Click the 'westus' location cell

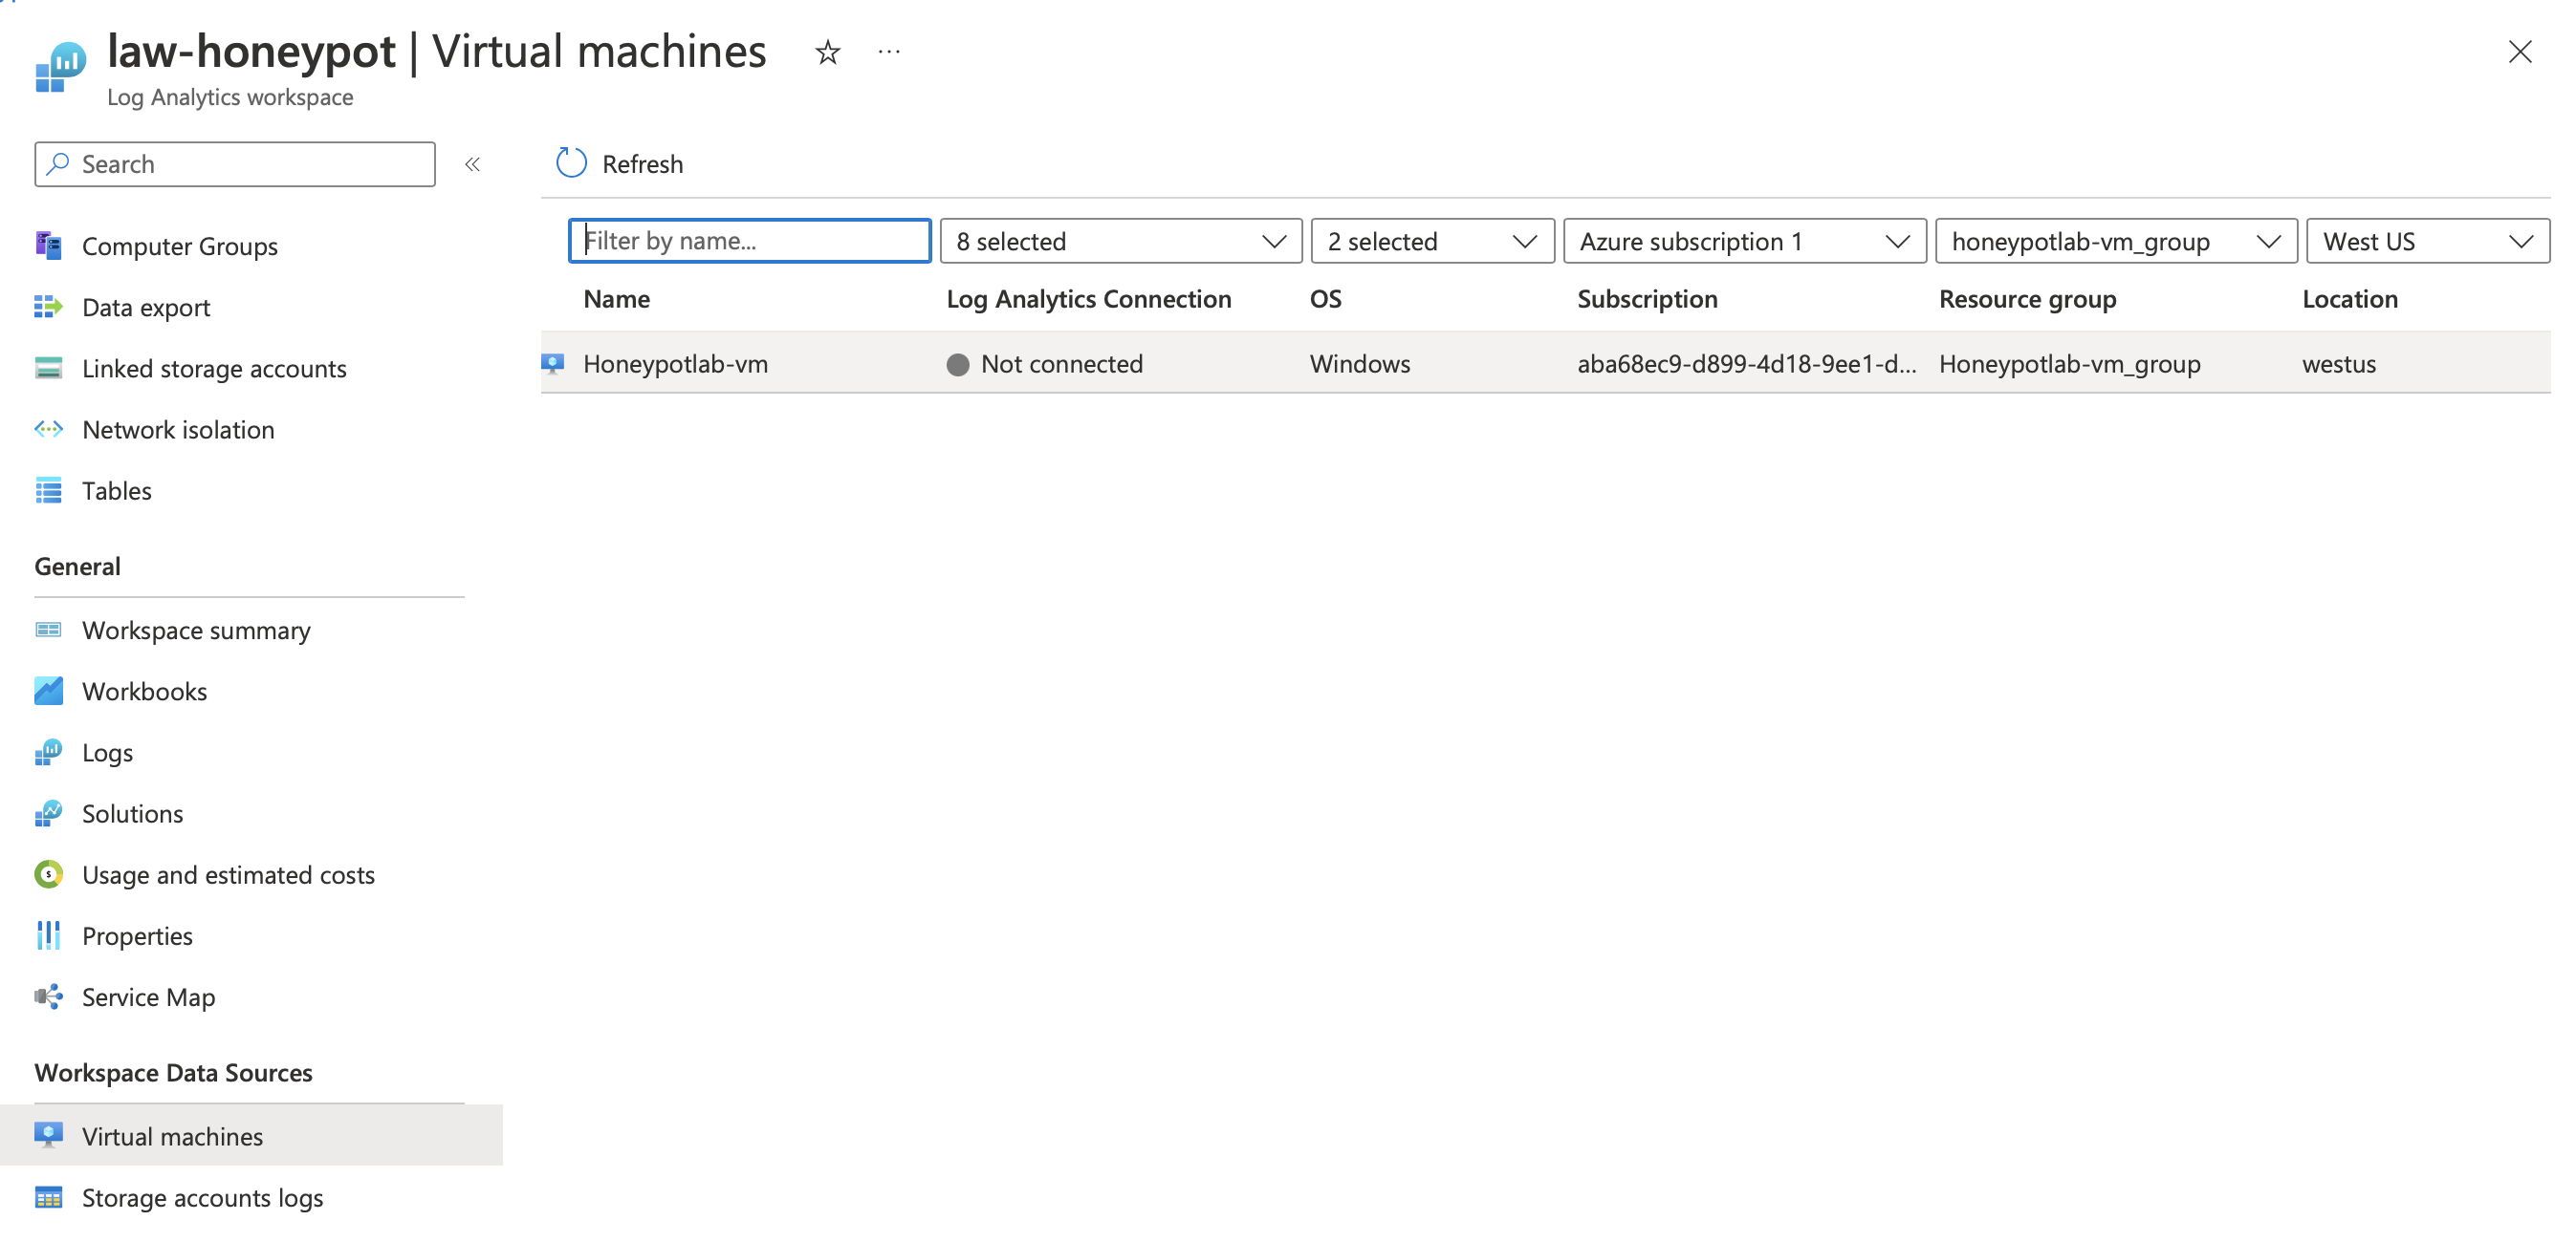point(2338,364)
